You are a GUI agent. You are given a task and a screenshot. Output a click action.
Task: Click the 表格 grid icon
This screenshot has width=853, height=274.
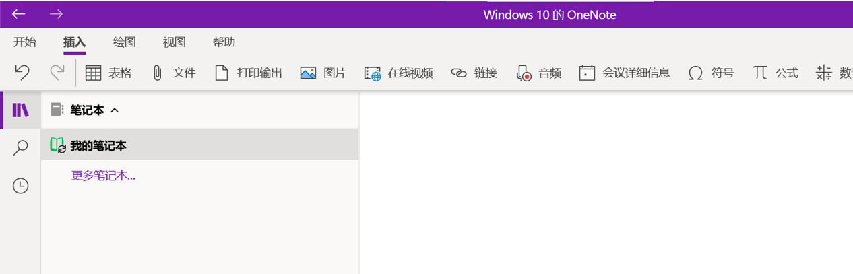pyautogui.click(x=93, y=73)
